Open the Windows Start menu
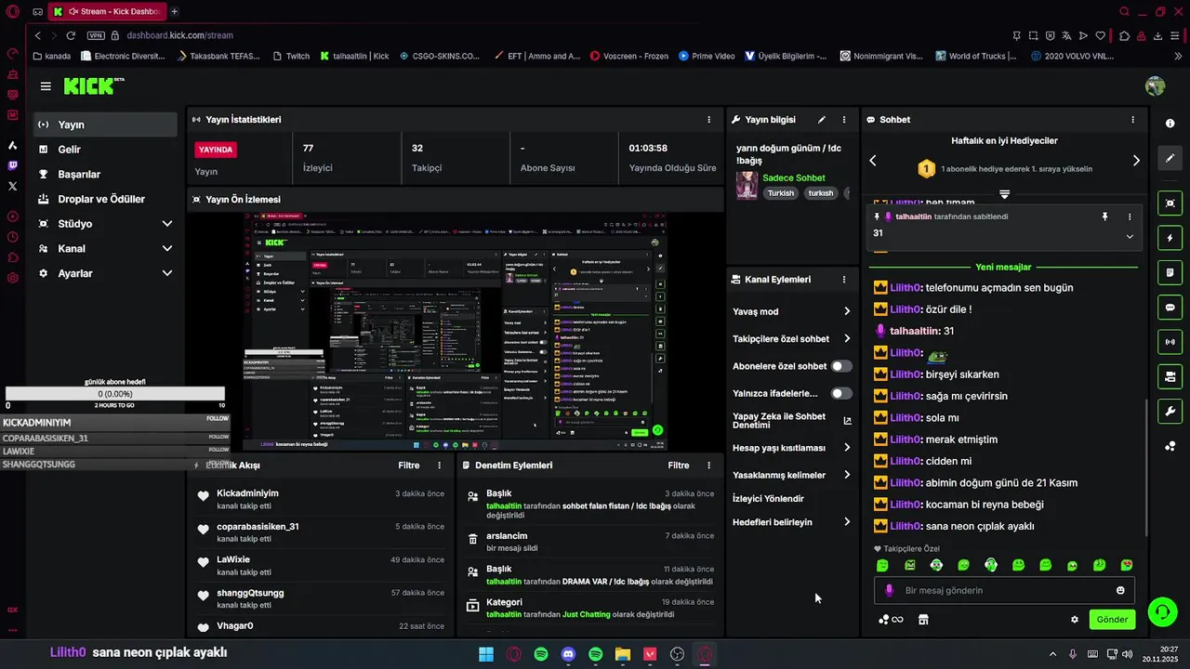This screenshot has height=669, width=1190. 486,654
